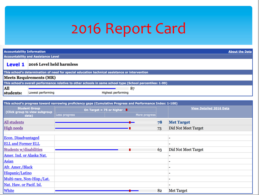
Task: Click the White subgroup link
Action: pos(9,190)
